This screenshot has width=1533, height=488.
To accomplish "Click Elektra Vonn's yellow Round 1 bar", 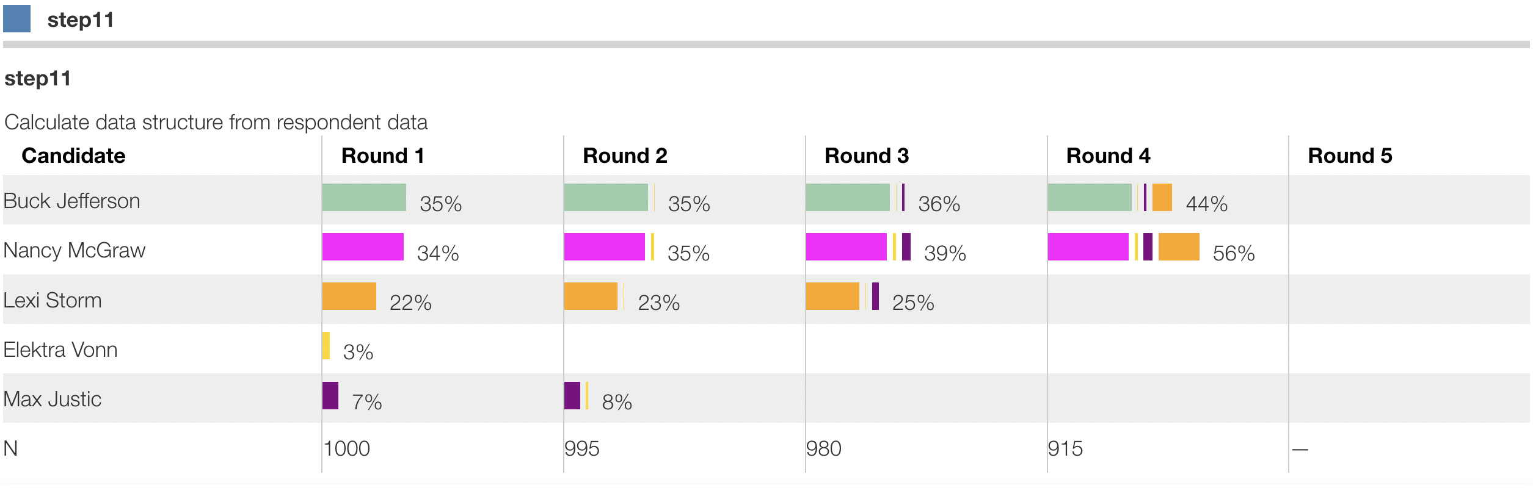I will [x=326, y=346].
